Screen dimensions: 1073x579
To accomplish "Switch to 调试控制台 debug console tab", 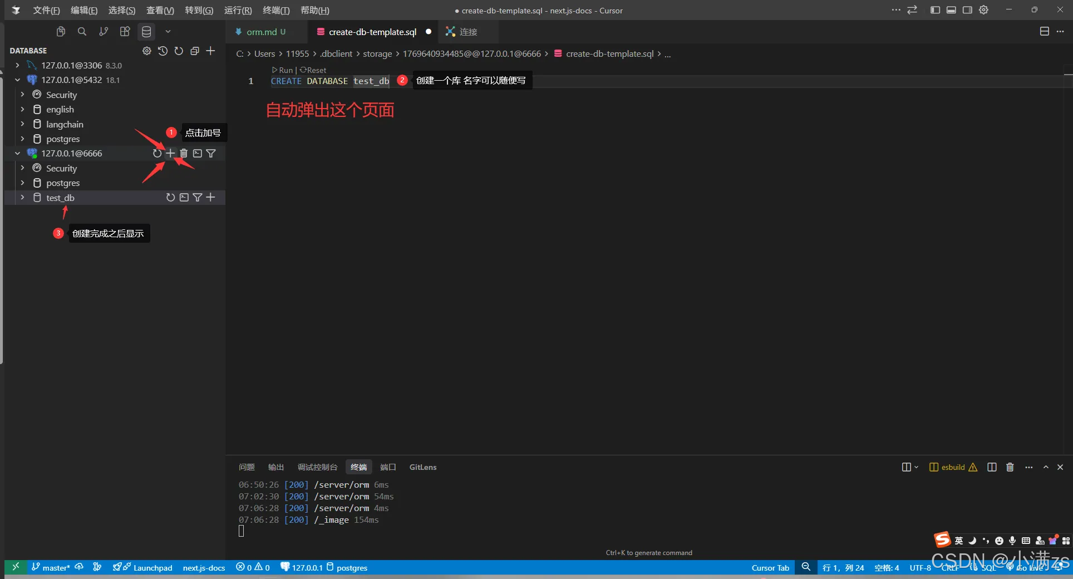I will click(317, 467).
